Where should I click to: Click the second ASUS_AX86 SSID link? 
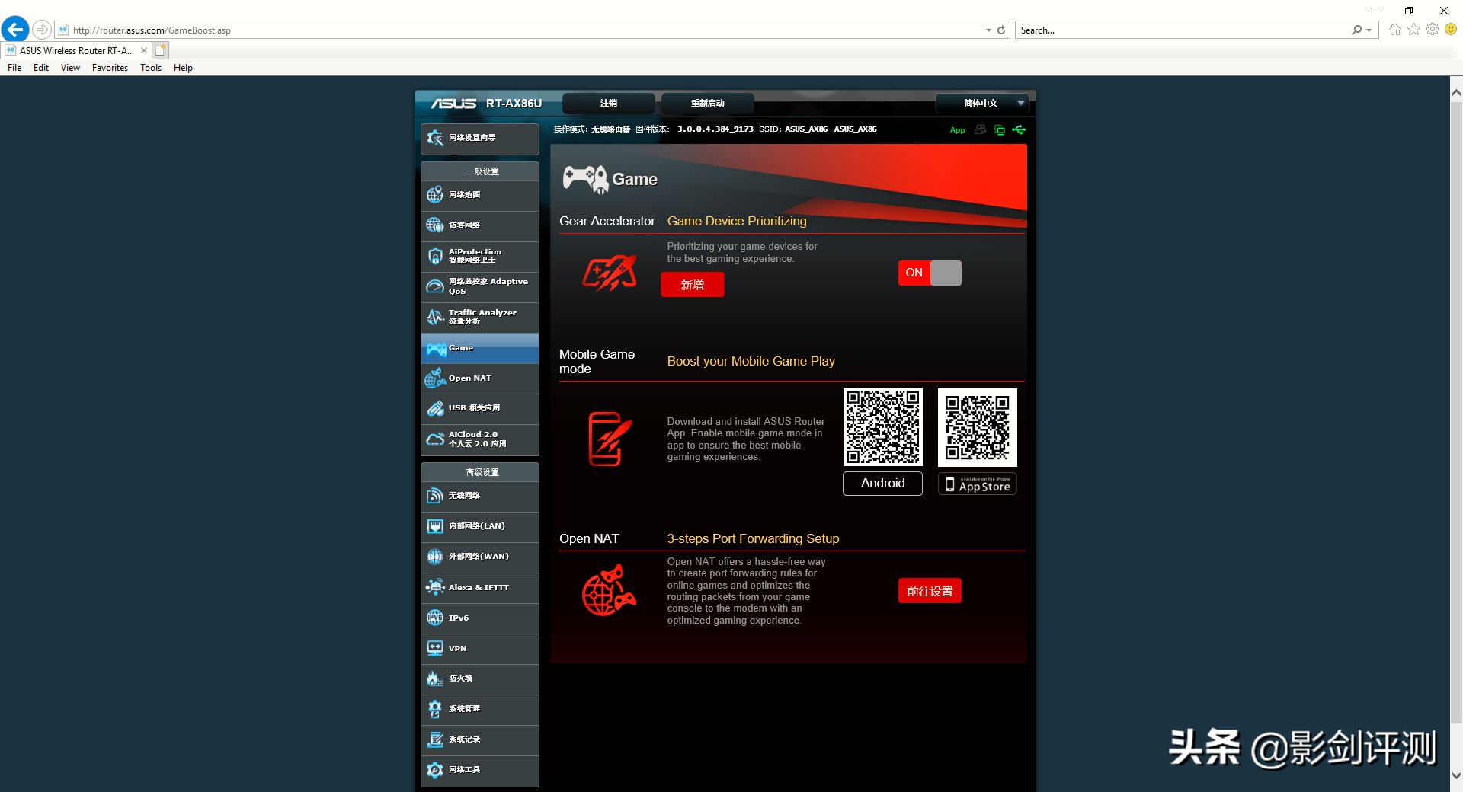tap(856, 129)
